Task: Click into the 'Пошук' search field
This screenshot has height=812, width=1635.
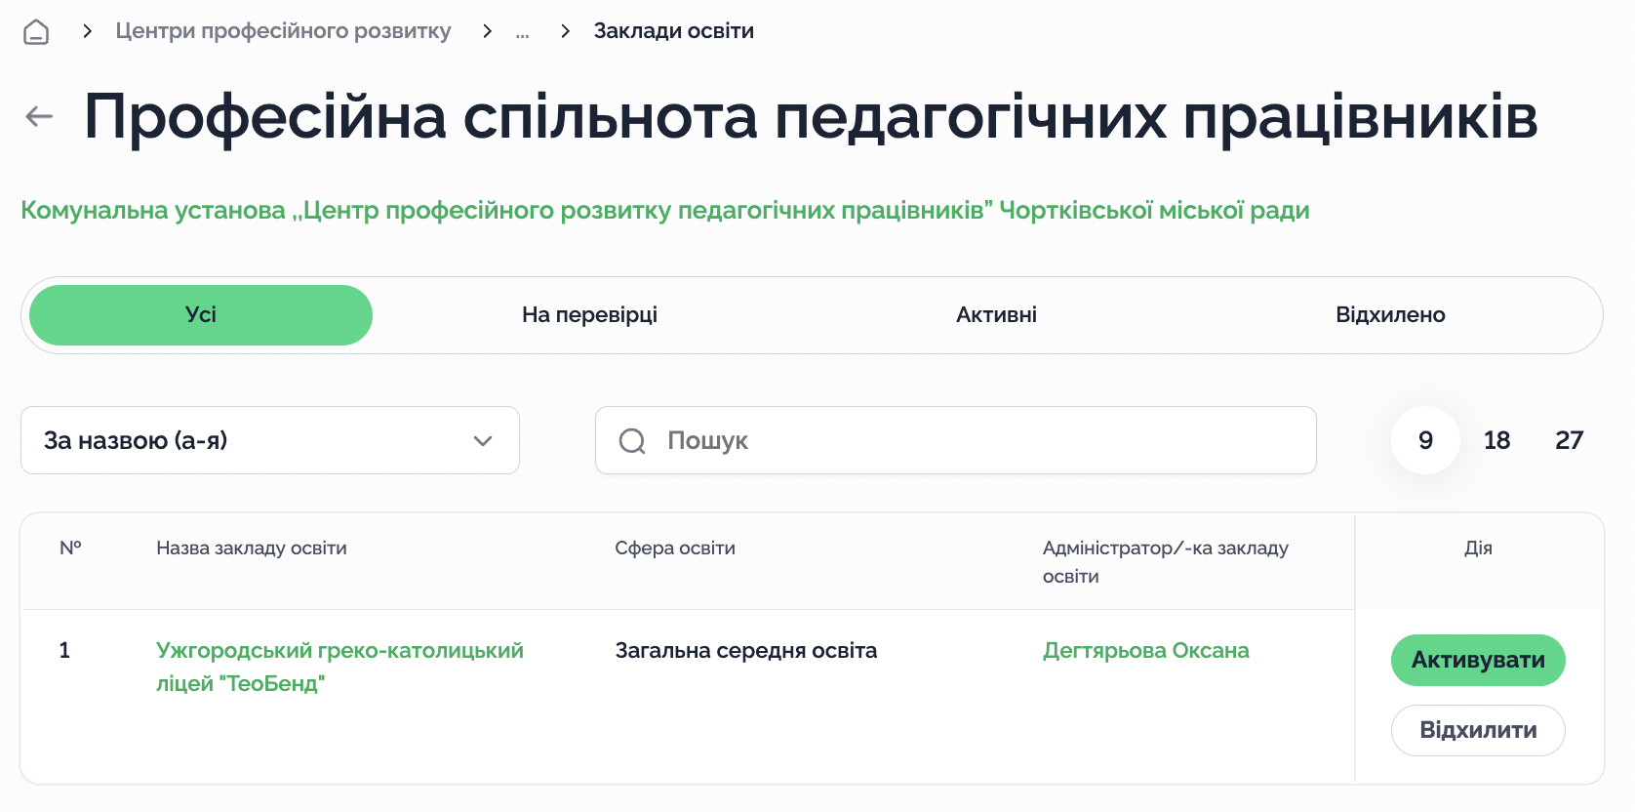Action: tap(976, 440)
